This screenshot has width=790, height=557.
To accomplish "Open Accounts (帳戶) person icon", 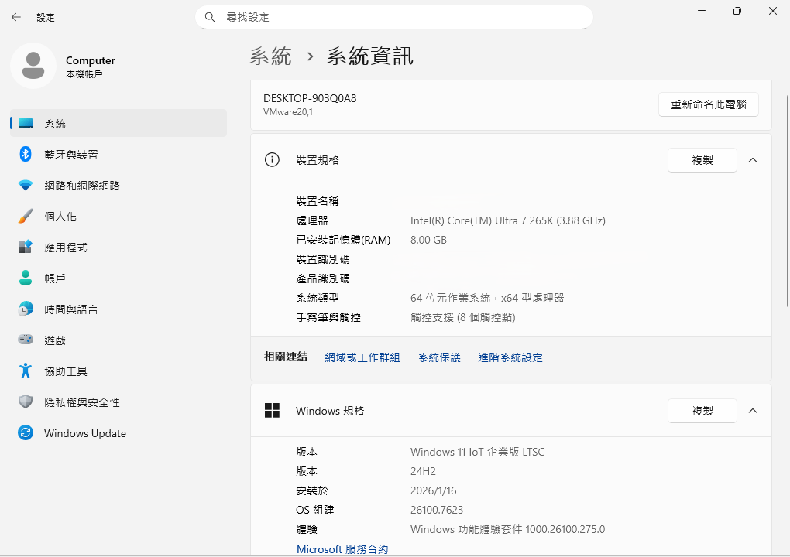I will point(26,278).
